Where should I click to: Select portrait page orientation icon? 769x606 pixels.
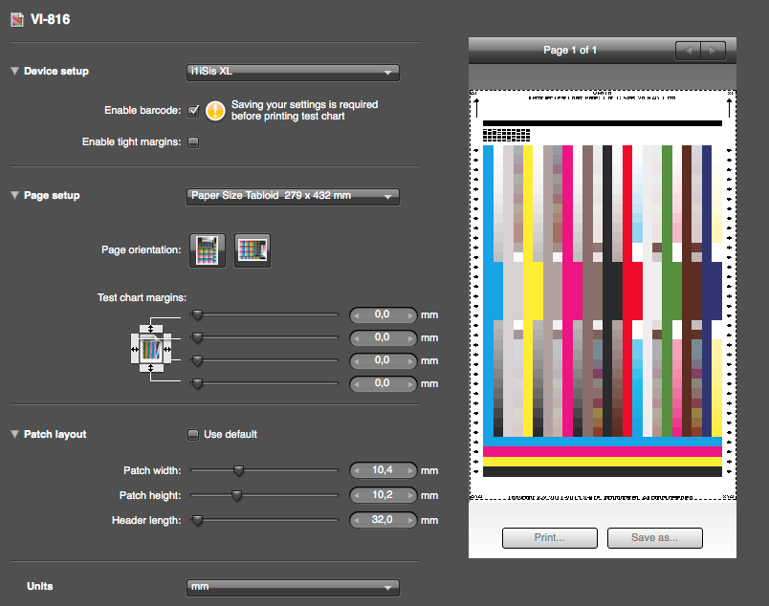(208, 250)
